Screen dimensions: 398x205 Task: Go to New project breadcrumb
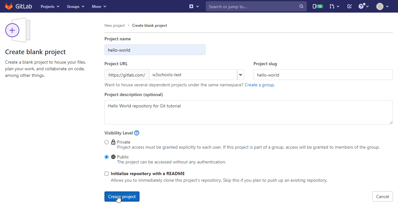[x=115, y=26]
